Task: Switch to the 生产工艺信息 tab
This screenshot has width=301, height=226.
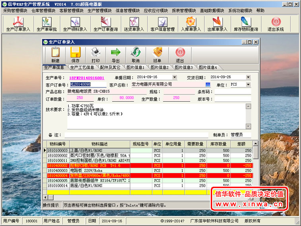Action: click(82, 68)
